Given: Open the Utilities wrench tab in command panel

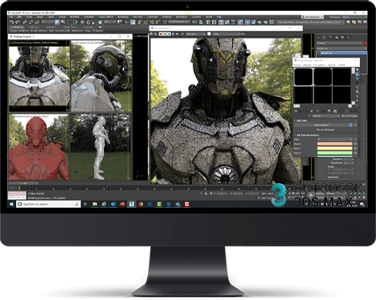Looking at the screenshot, I should tap(348, 38).
